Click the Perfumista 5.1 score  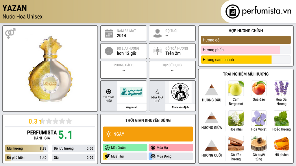click(x=65, y=135)
